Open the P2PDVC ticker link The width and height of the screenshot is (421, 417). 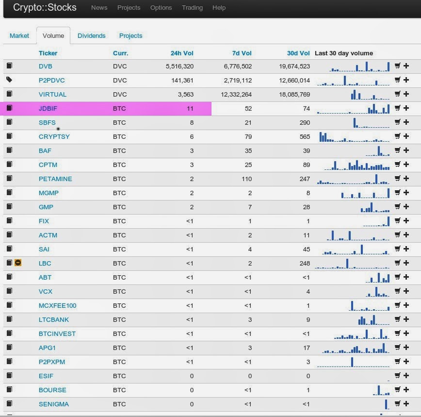tap(51, 80)
